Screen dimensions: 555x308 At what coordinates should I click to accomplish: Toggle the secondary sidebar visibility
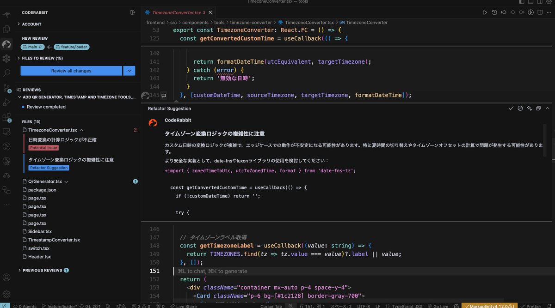(x=539, y=2)
